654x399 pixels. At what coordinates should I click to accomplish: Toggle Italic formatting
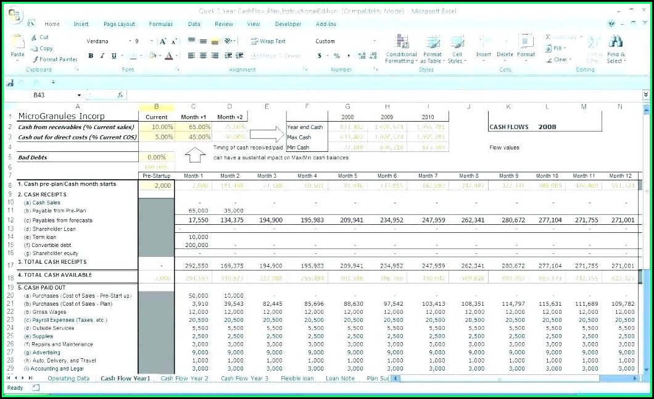102,56
